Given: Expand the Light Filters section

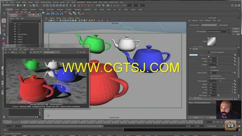Looking at the screenshot, I should point(191,98).
